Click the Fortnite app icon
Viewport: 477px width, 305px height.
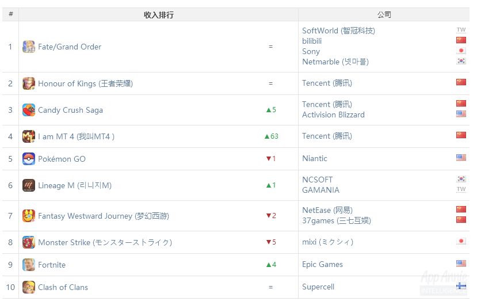[x=28, y=265]
